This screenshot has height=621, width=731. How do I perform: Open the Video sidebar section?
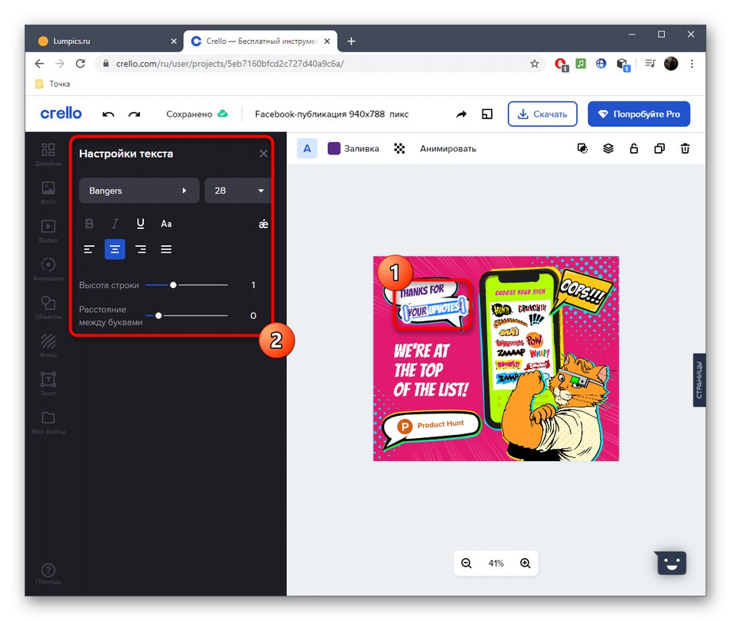pyautogui.click(x=48, y=231)
